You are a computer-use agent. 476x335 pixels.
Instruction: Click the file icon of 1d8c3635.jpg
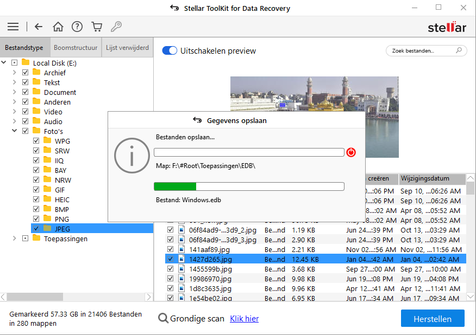(181, 288)
